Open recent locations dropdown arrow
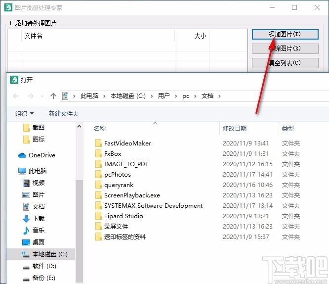 42,96
